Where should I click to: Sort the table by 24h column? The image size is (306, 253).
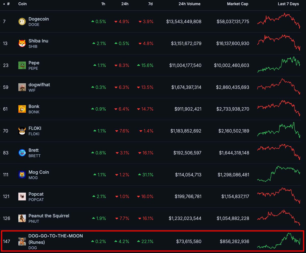tap(125, 4)
